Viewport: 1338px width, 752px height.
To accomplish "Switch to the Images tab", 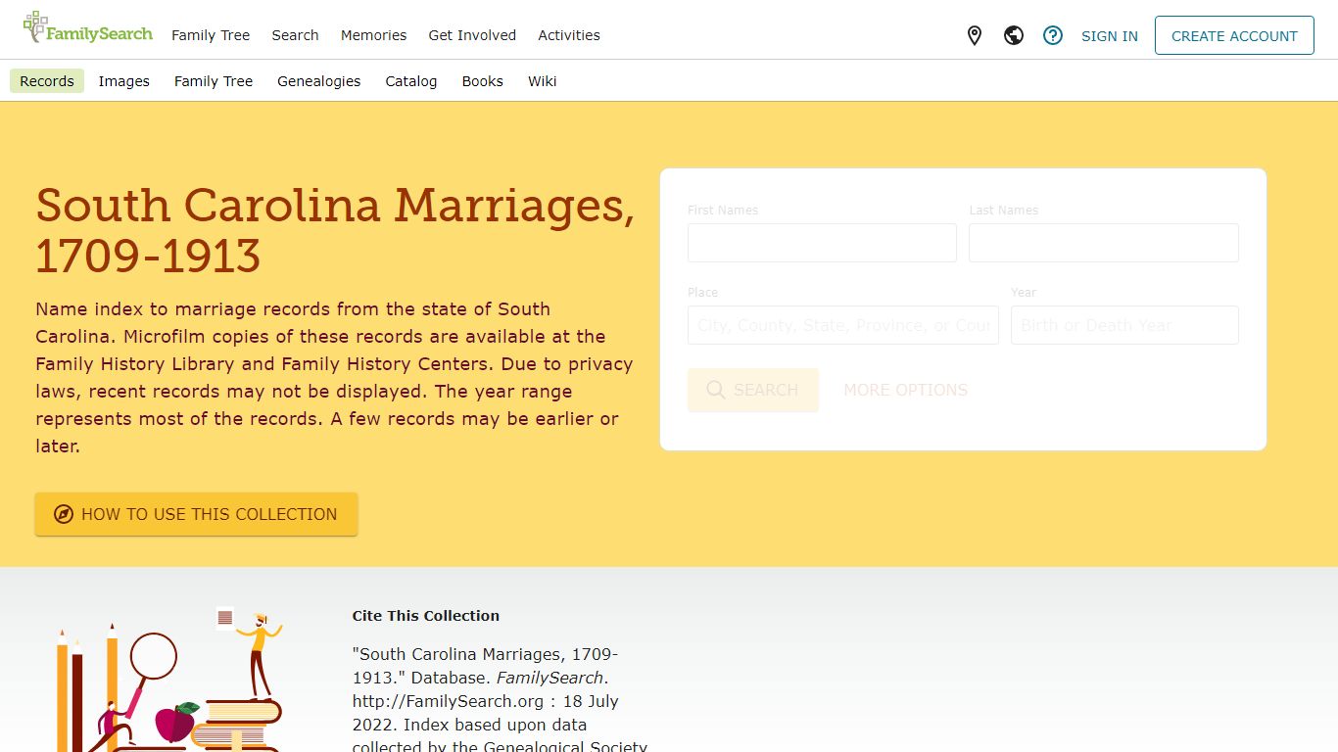I will (124, 81).
